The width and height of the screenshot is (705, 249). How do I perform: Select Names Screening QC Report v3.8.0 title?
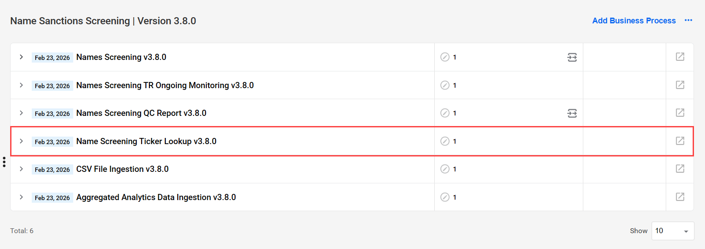click(x=141, y=113)
